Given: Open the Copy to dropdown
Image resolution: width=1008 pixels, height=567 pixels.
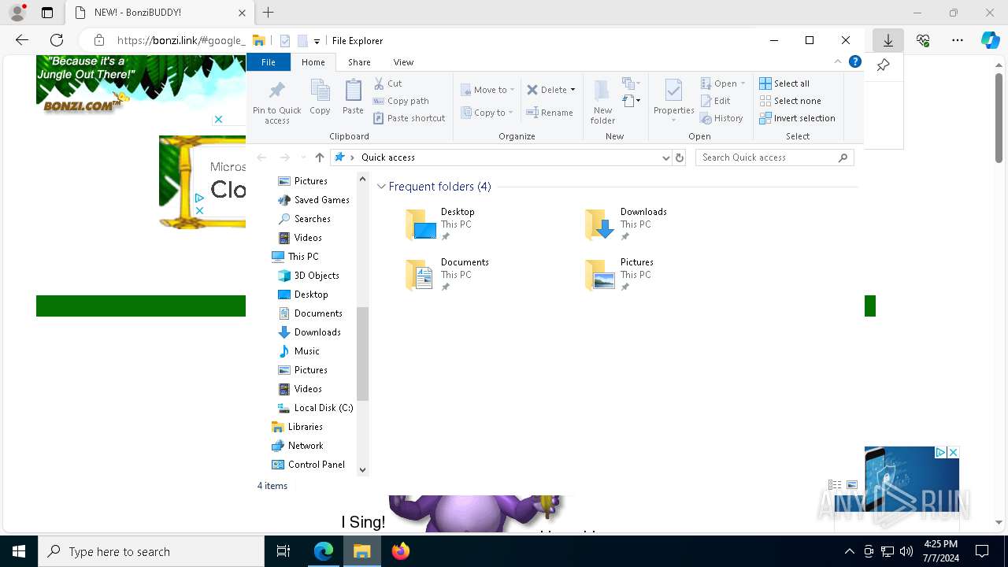Looking at the screenshot, I should tap(487, 113).
